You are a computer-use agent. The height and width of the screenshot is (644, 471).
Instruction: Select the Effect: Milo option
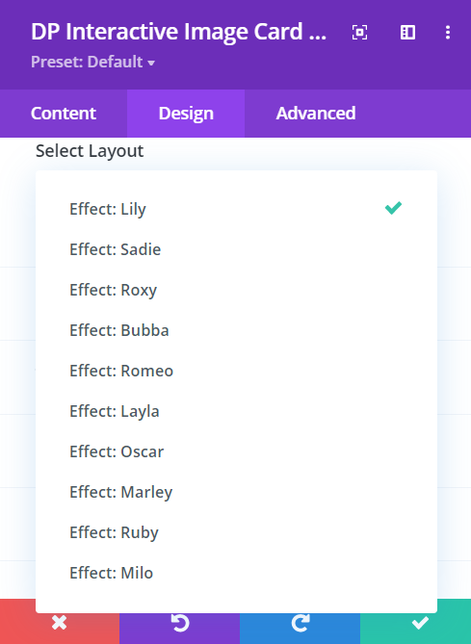click(236, 573)
